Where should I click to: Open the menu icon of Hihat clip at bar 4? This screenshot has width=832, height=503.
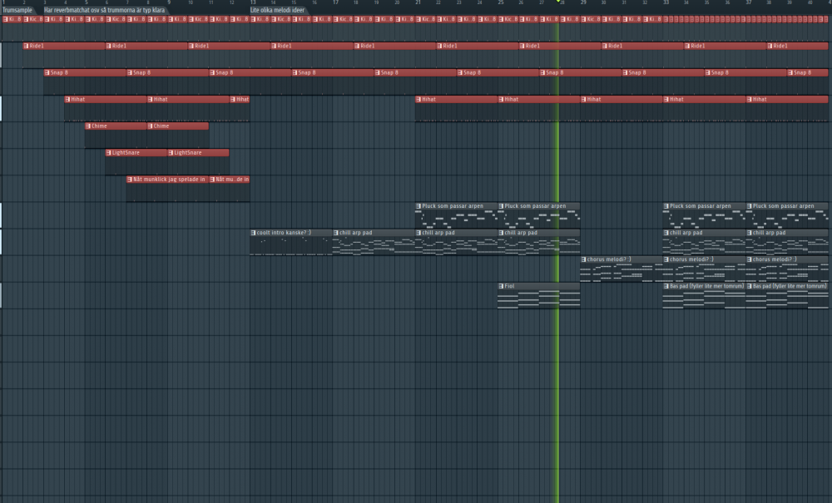[x=67, y=99]
